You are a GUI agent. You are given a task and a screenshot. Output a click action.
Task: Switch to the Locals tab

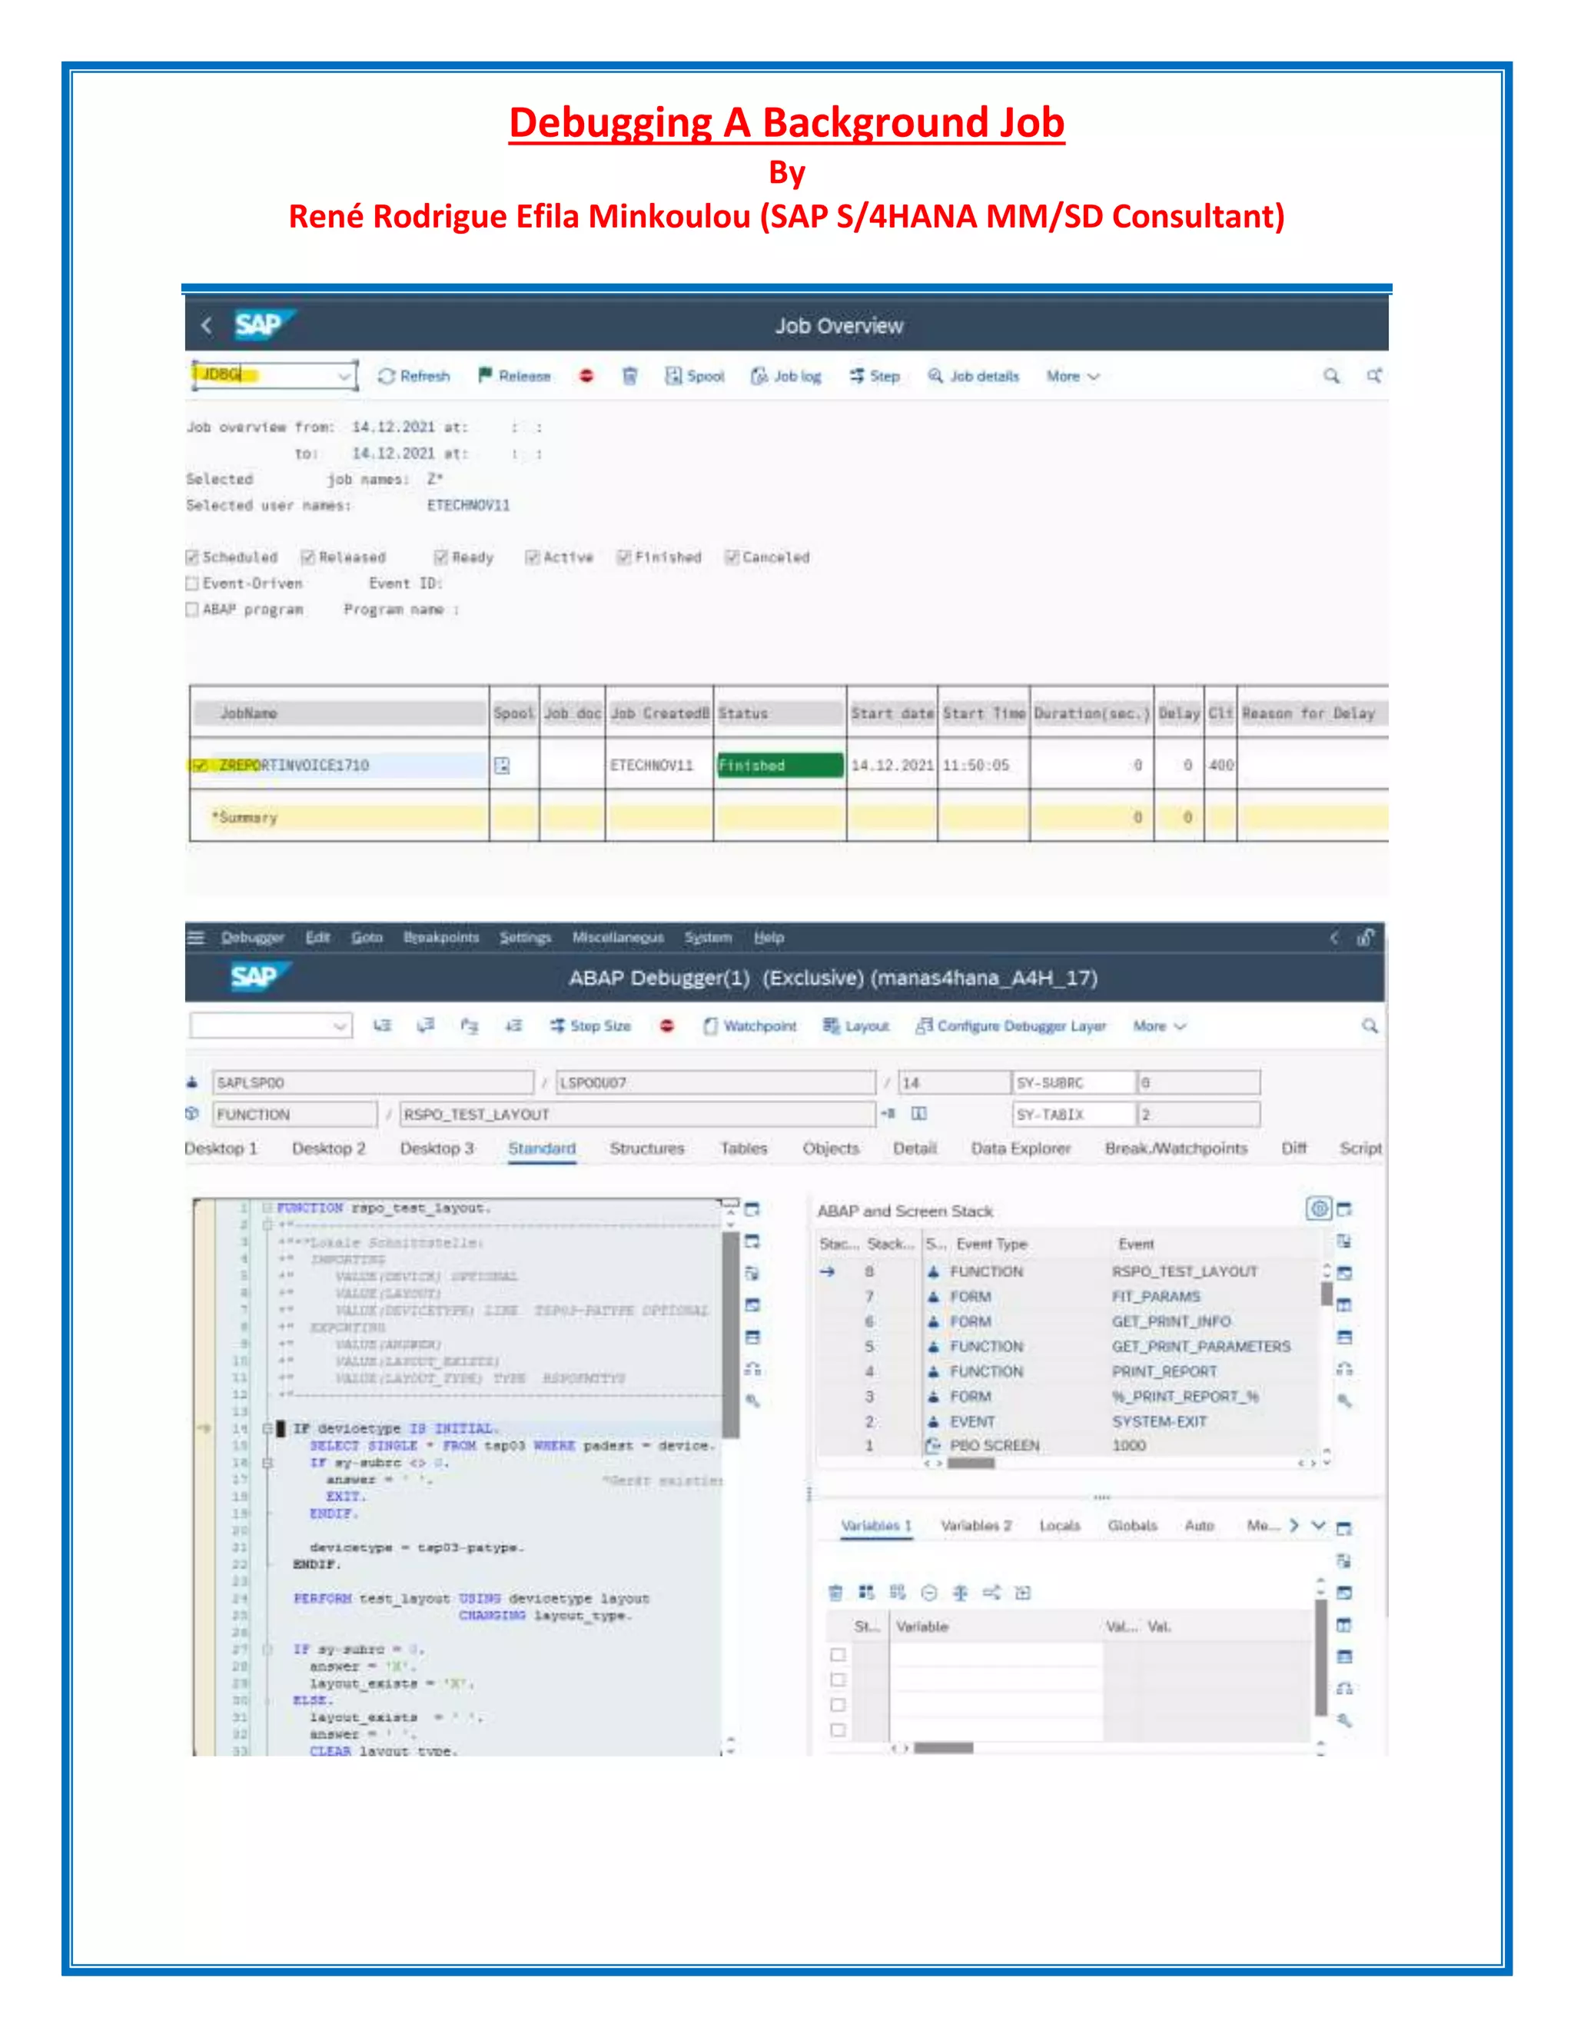point(1059,1526)
